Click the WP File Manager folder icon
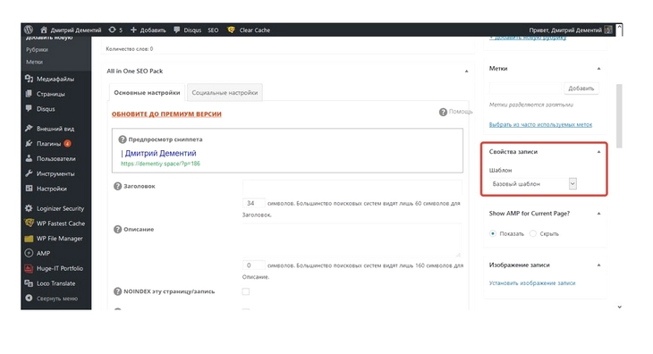The width and height of the screenshot is (653, 354). click(x=29, y=239)
